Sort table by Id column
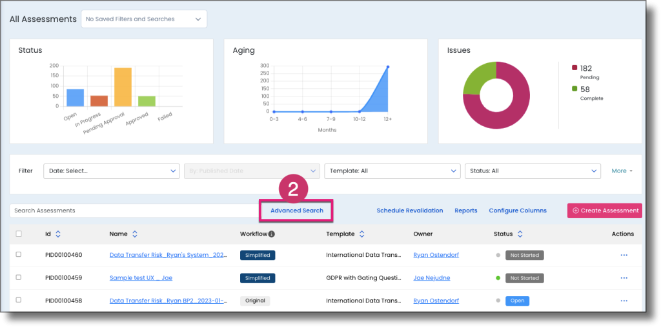The image size is (661, 327). click(x=58, y=234)
